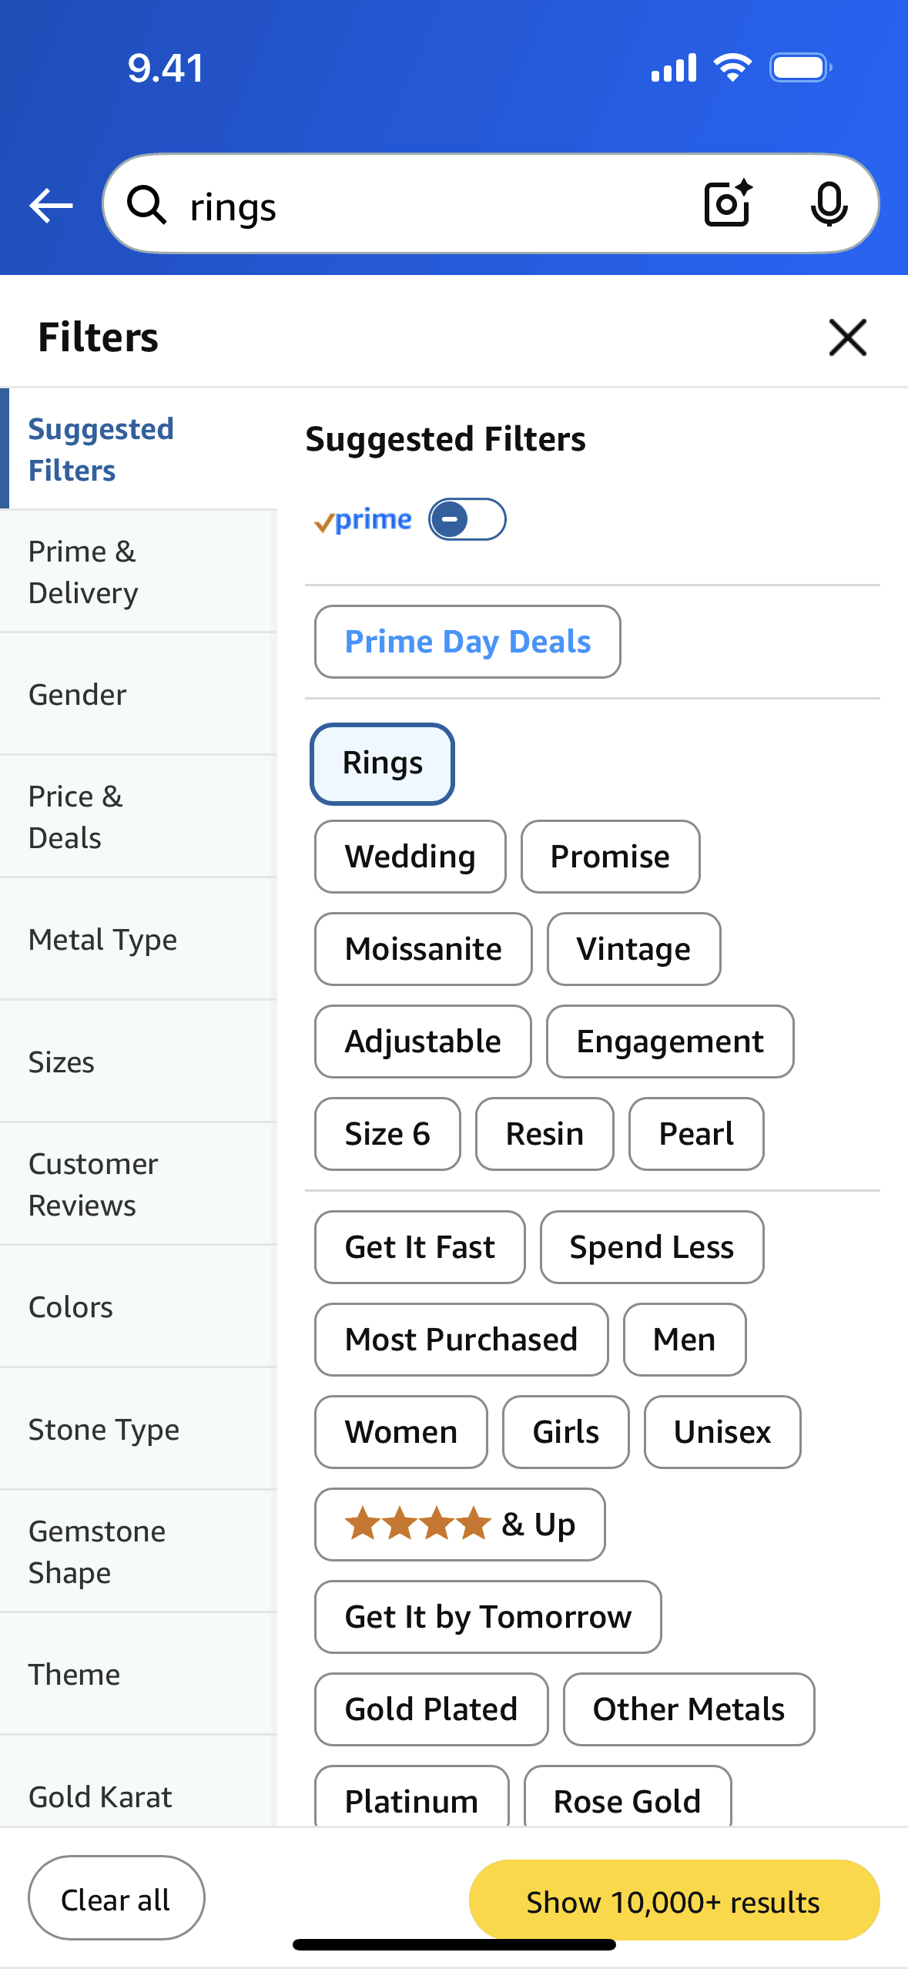
Task: Select the Stone Type category
Action: [139, 1430]
